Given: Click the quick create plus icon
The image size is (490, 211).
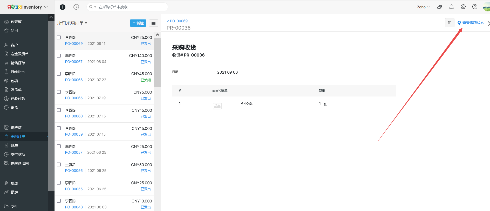Looking at the screenshot, I should click(63, 7).
